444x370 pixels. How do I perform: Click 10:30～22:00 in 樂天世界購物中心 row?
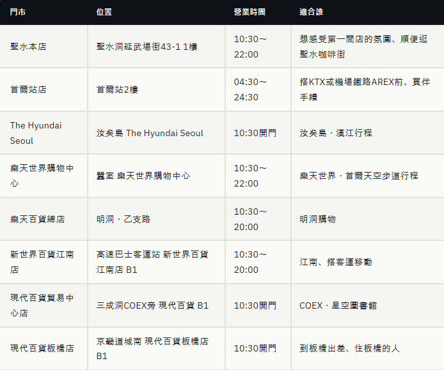tap(250, 176)
